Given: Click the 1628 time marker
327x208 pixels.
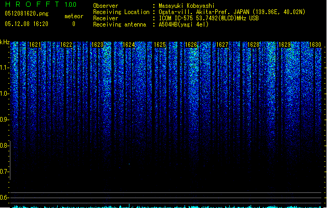Looking at the screenshot, I should click(x=253, y=45).
